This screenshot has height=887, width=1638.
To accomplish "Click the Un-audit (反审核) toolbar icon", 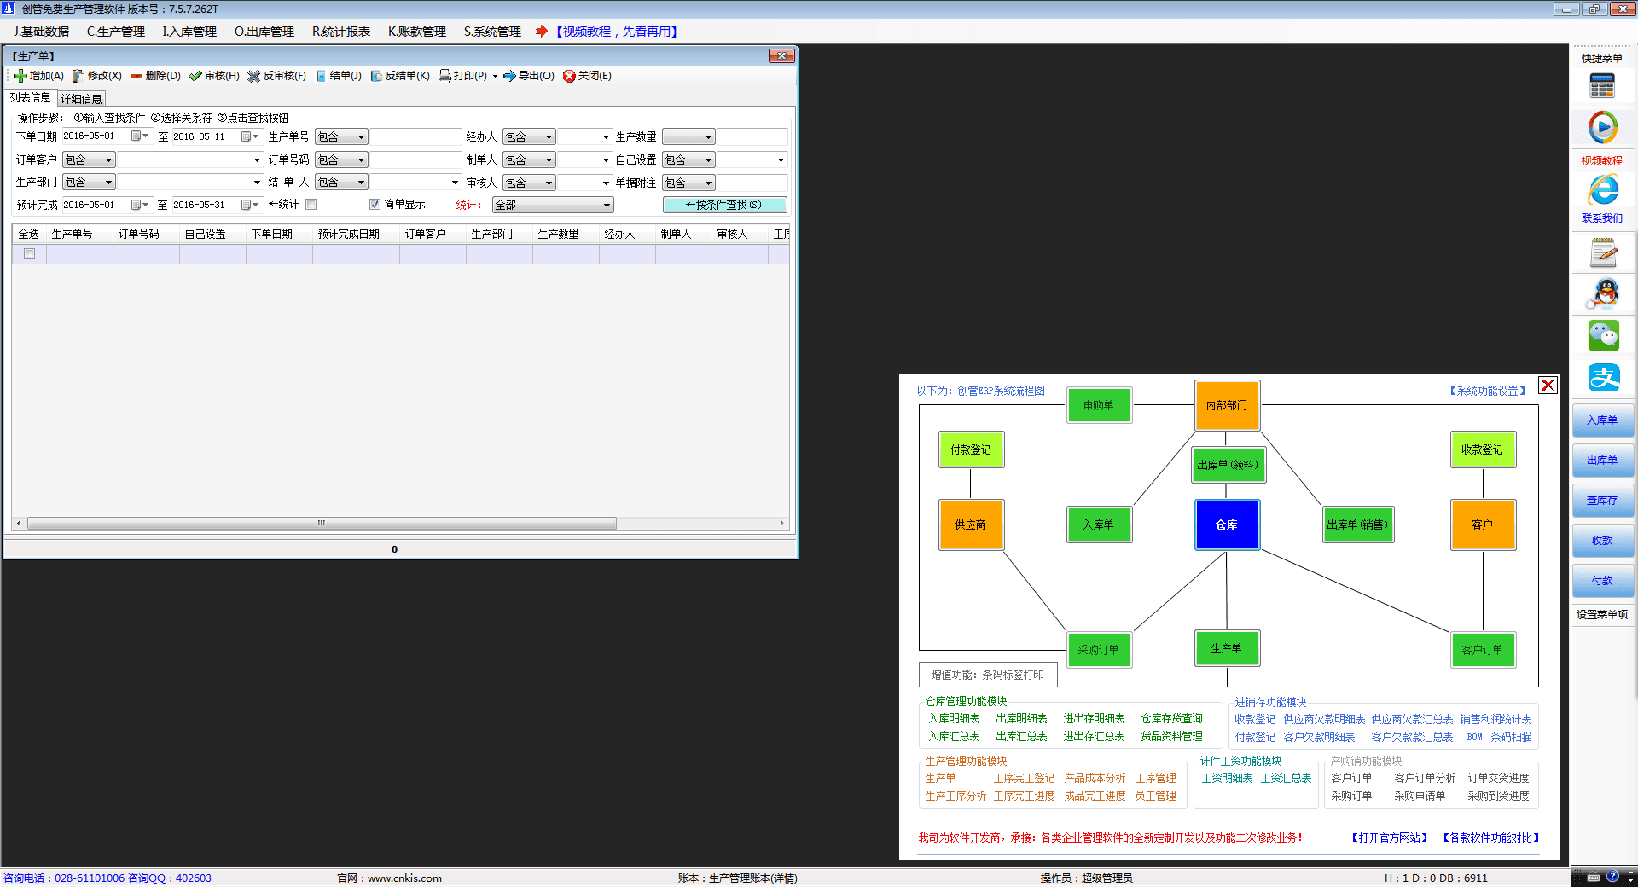I will 254,76.
